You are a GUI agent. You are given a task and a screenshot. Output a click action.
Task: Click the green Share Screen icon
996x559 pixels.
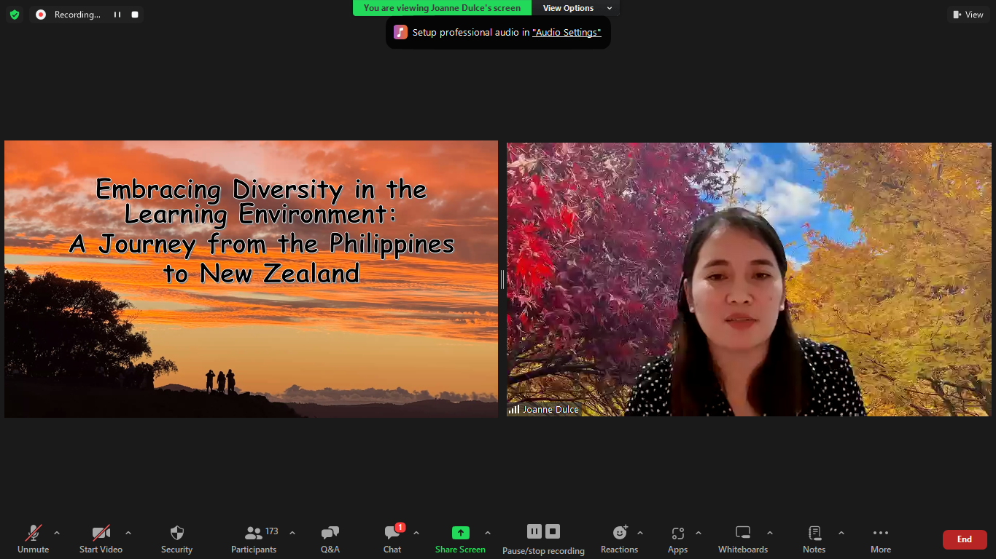click(460, 533)
